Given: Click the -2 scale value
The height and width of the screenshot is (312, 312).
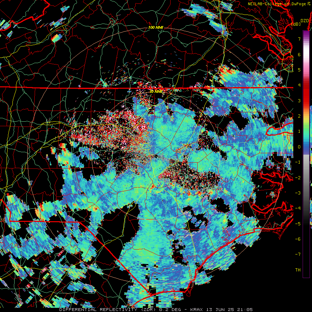Looking at the screenshot, I should 298,177.
